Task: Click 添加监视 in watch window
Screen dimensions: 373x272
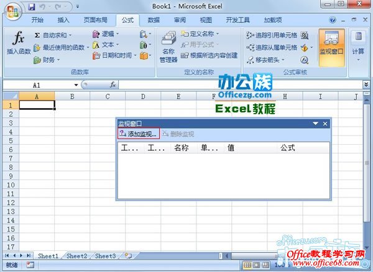Action: [x=139, y=134]
